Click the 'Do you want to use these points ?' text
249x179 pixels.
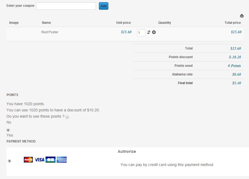coord(35,117)
